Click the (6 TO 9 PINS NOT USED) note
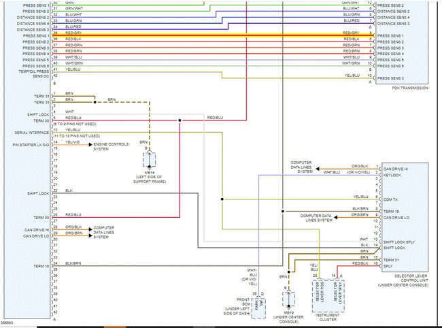The height and width of the screenshot is (328, 442). click(75, 124)
